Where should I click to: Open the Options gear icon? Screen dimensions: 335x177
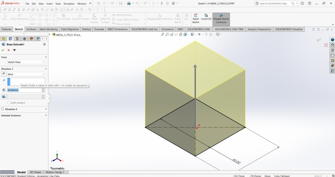click(x=173, y=3)
